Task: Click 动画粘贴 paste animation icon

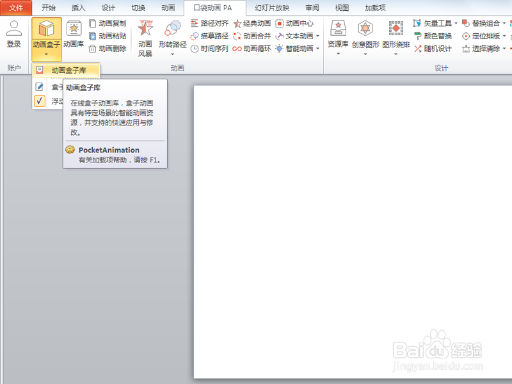Action: [x=92, y=36]
